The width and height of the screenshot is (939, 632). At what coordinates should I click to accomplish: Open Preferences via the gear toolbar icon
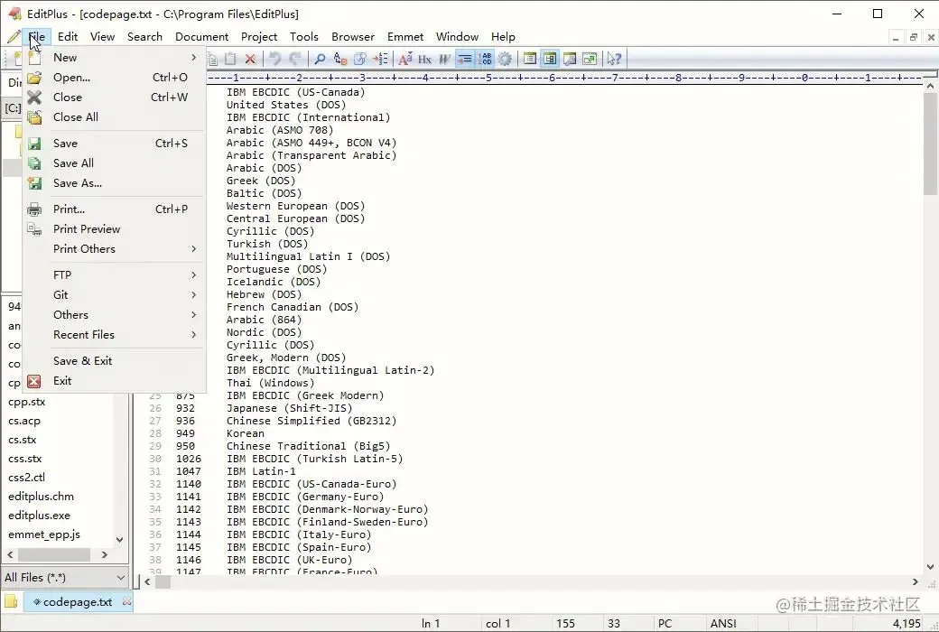(x=505, y=59)
